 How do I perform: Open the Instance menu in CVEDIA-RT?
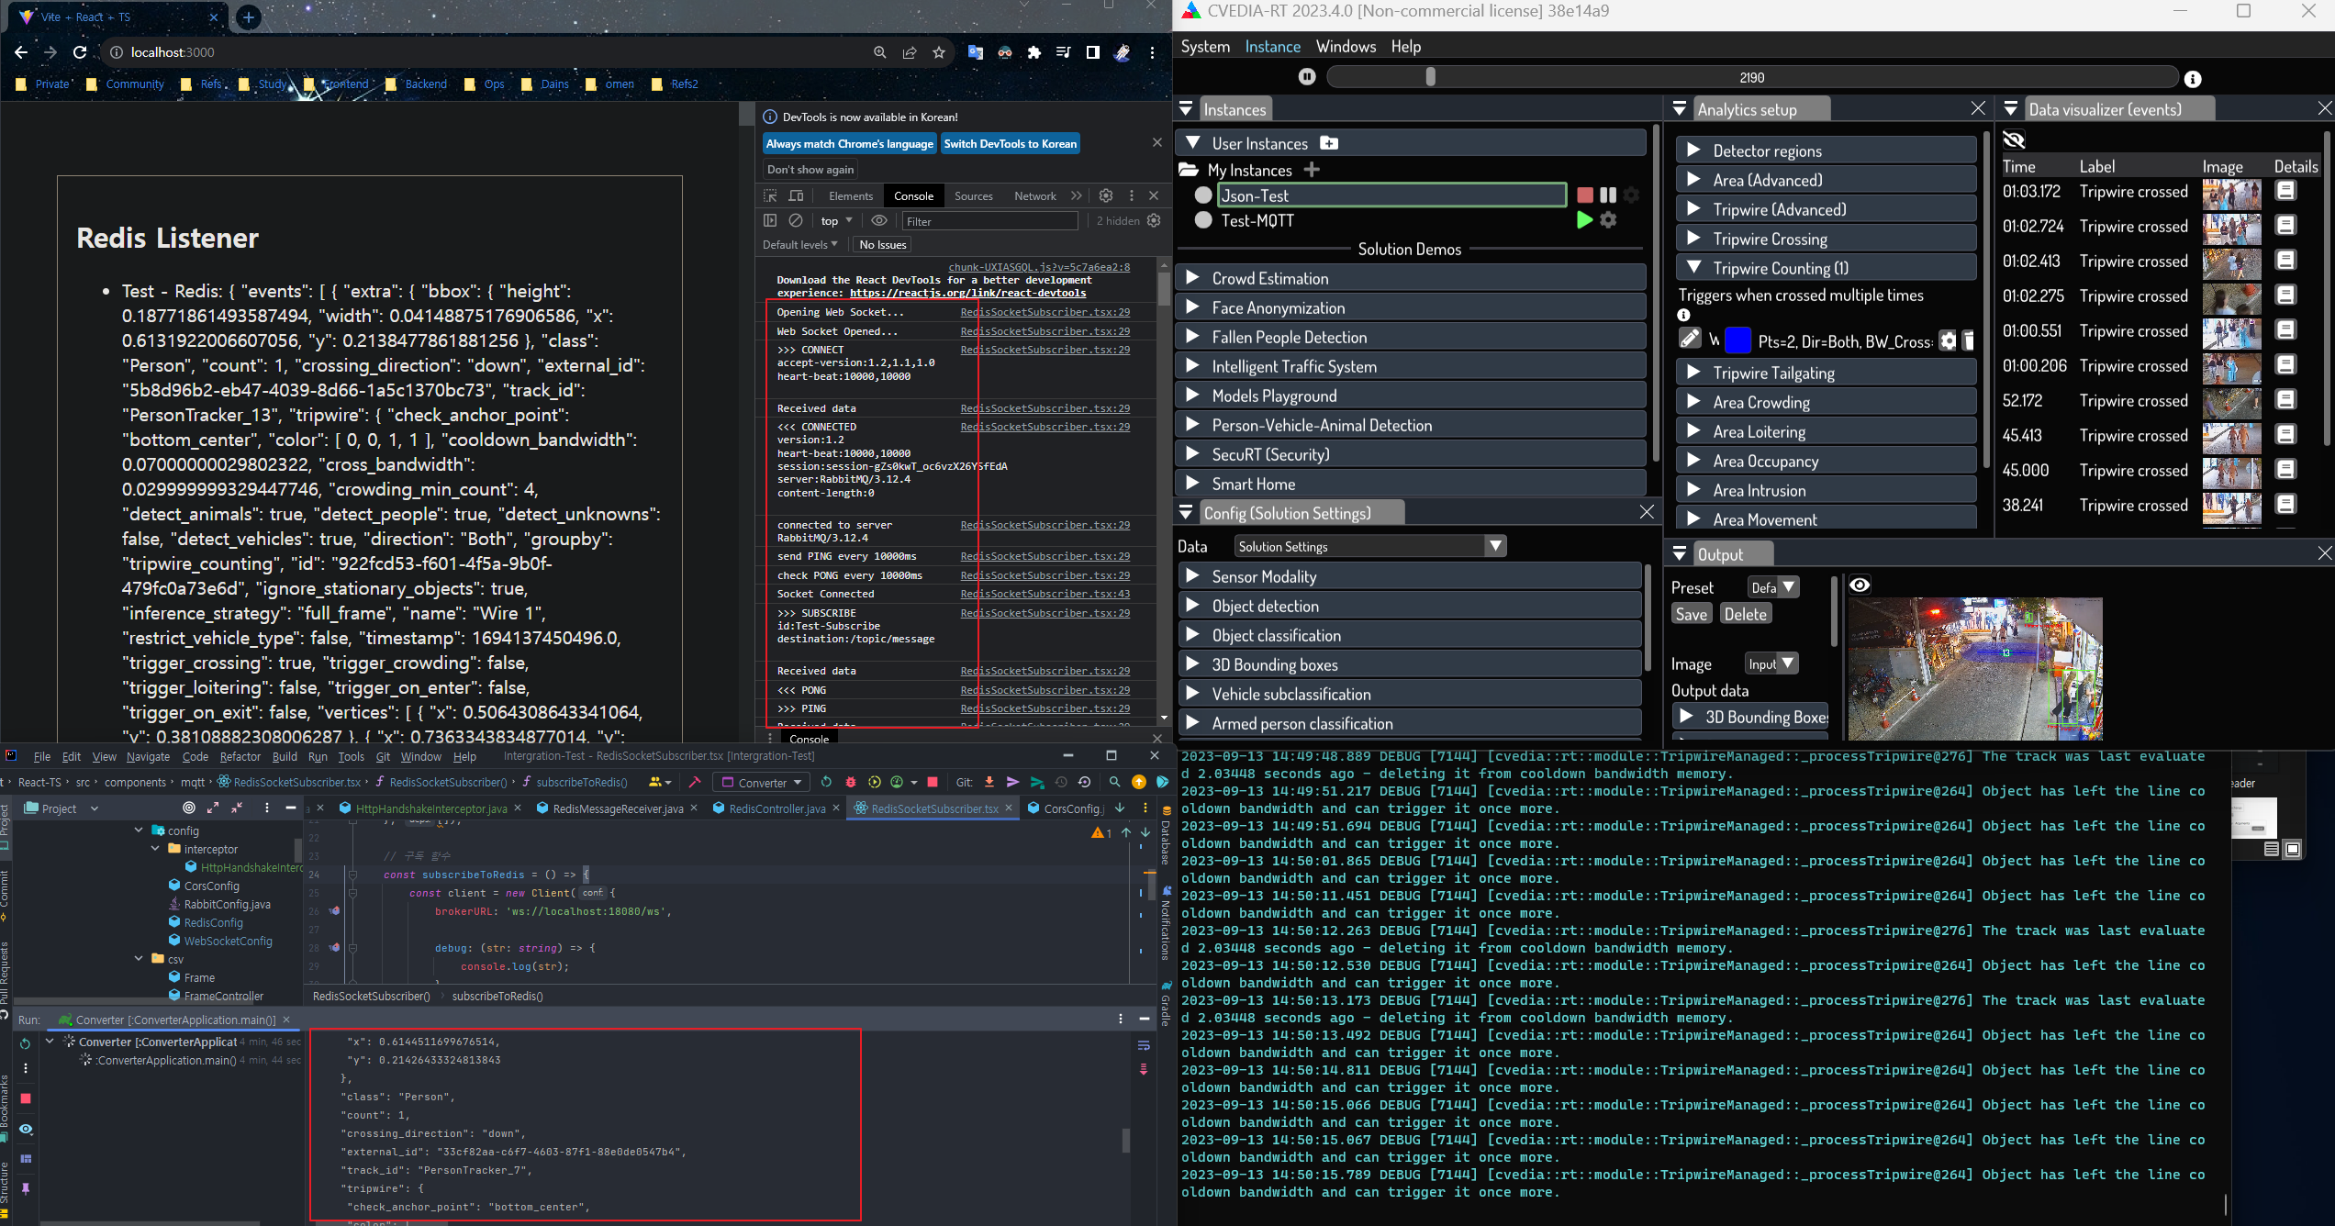pyautogui.click(x=1272, y=47)
